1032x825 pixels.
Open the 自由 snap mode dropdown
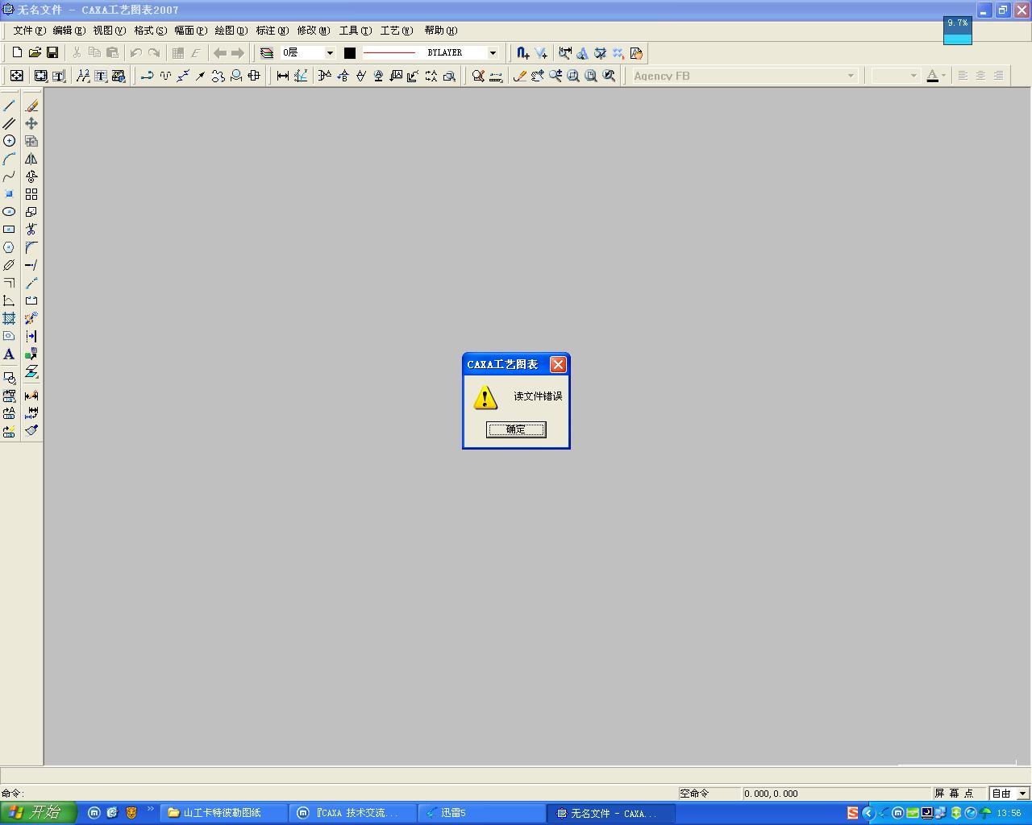tap(1023, 794)
